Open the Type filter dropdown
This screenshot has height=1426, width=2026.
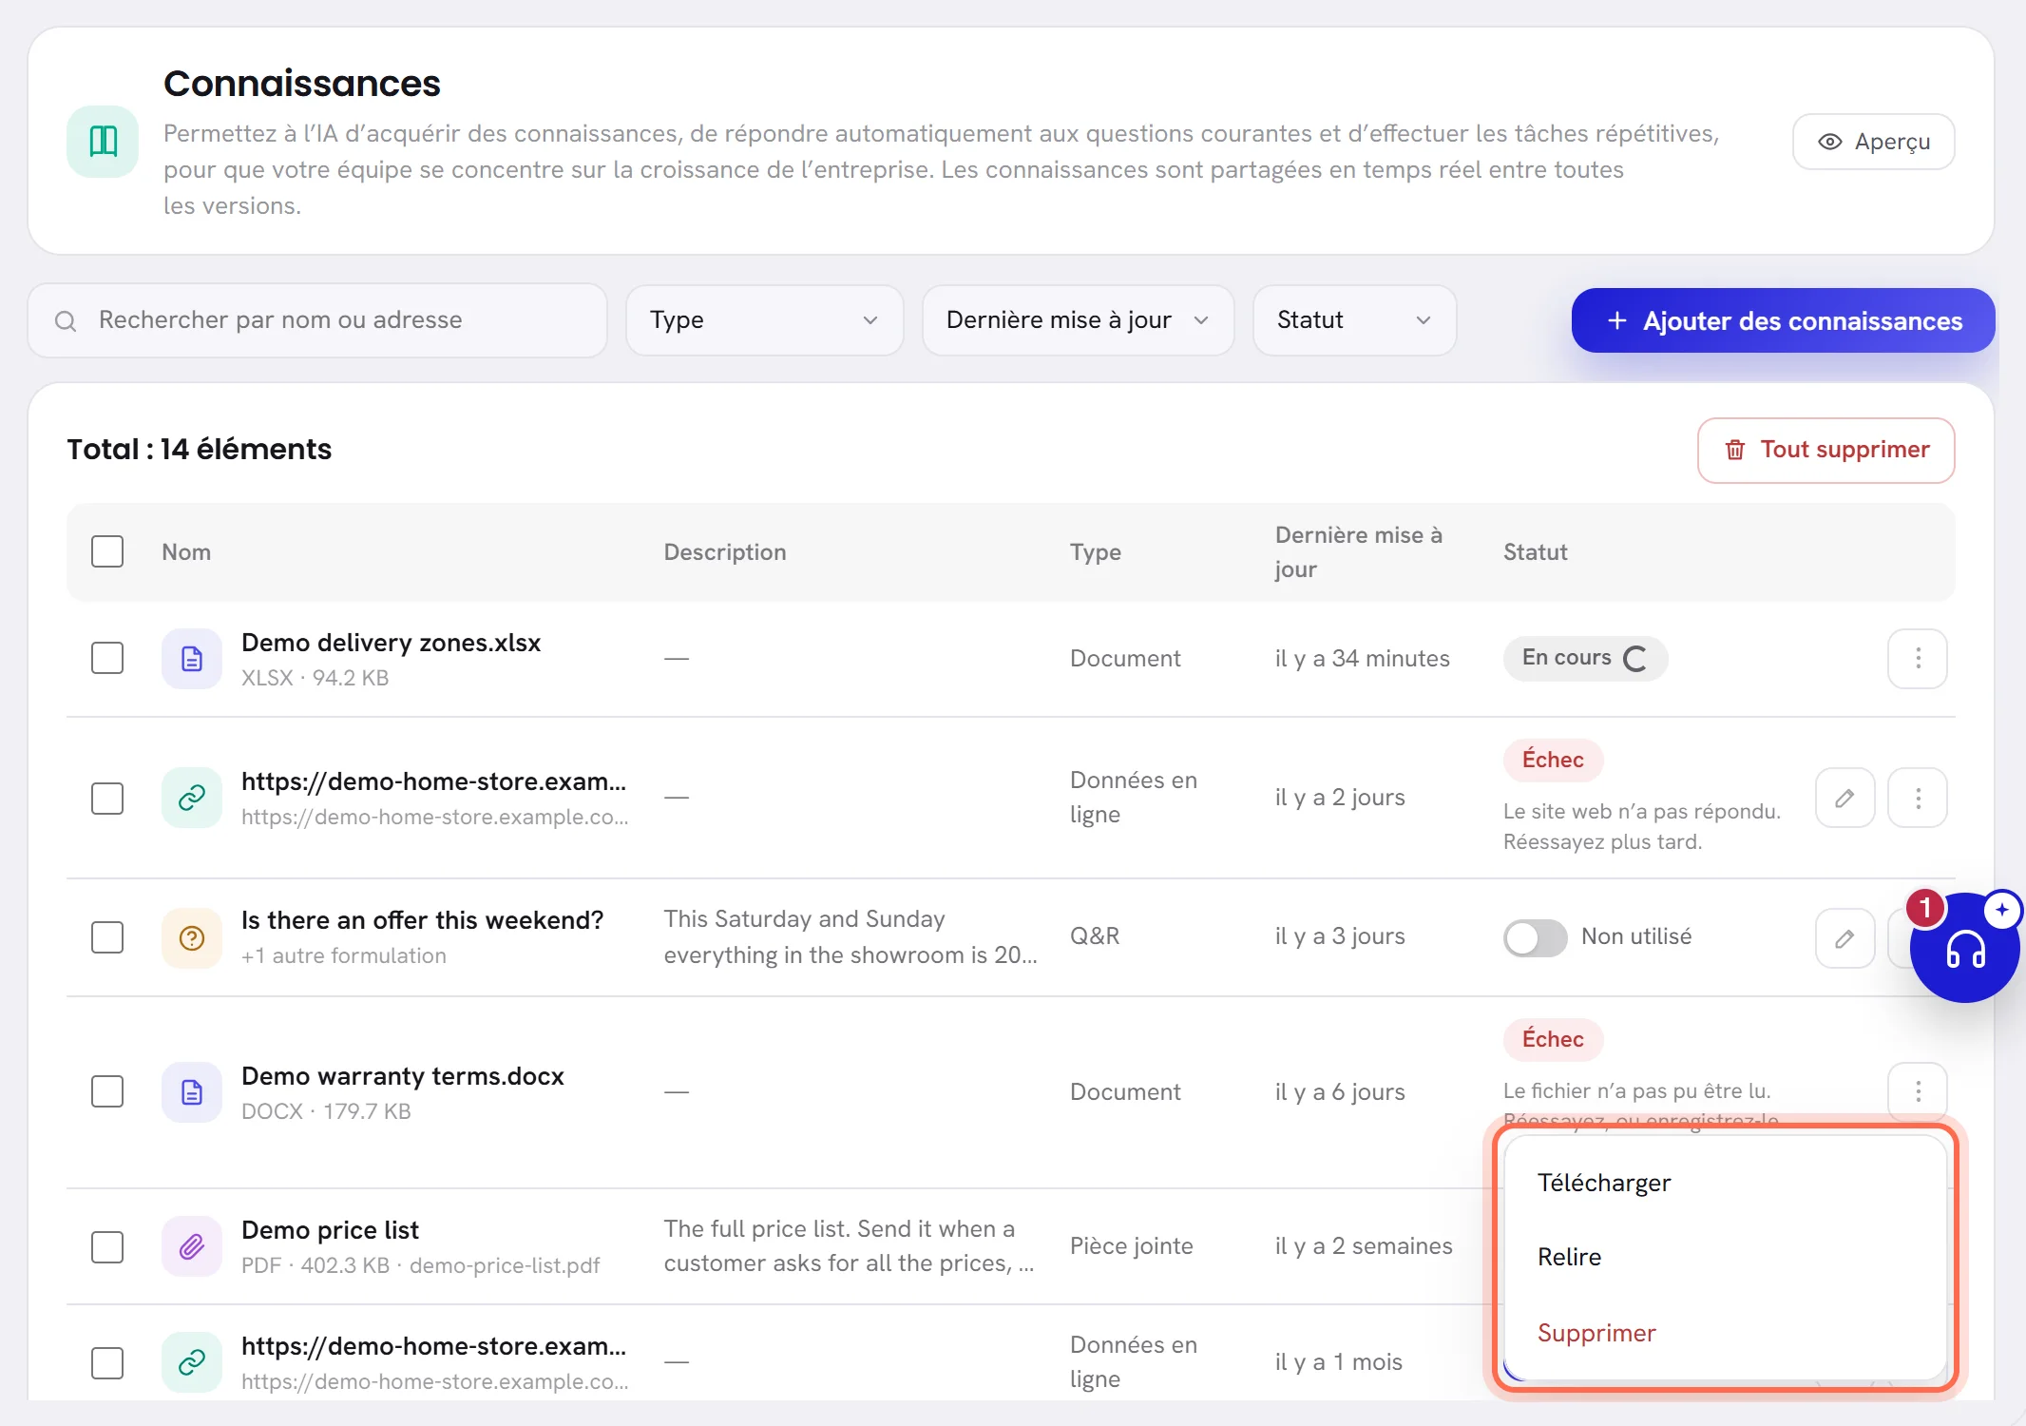tap(764, 320)
